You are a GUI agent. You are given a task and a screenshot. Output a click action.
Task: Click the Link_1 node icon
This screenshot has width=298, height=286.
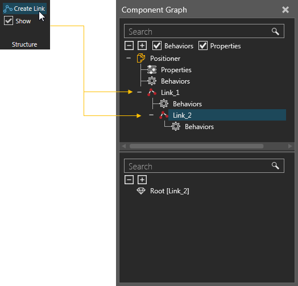pyautogui.click(x=152, y=92)
